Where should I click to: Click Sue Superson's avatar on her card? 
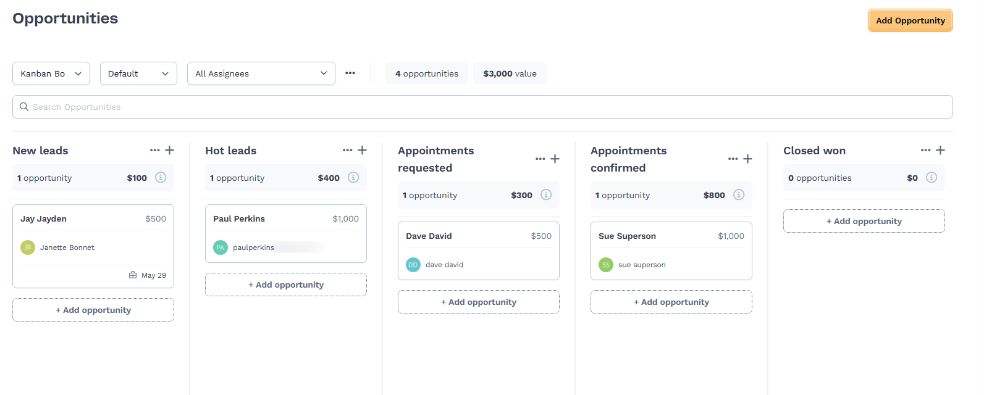click(605, 264)
